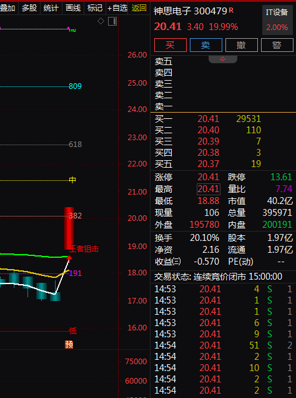The width and height of the screenshot is (296, 398).
Task: Click the 返回 back button
Action: click(139, 8)
